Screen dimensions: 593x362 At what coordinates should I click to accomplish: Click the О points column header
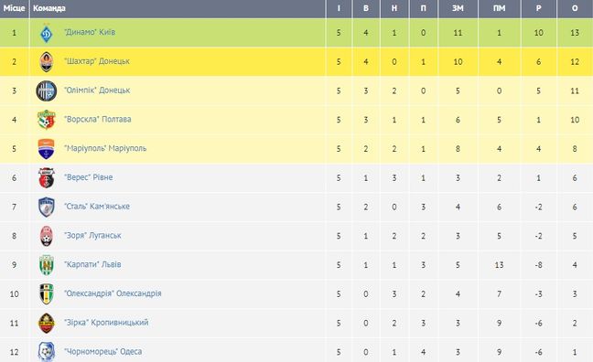(x=575, y=8)
